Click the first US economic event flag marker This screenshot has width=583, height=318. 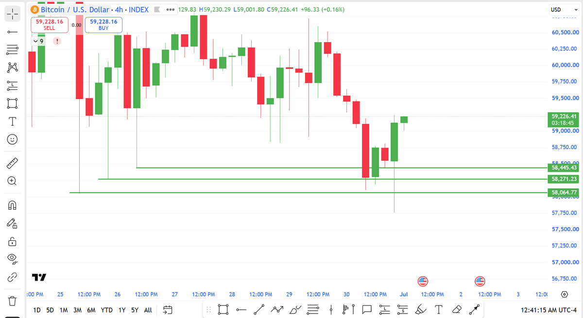(423, 281)
